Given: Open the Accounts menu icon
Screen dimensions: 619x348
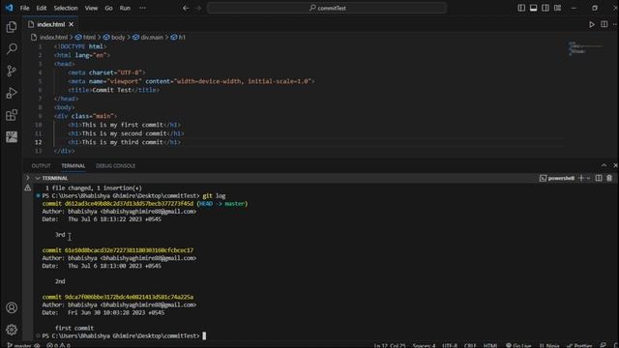Looking at the screenshot, I should [12, 307].
